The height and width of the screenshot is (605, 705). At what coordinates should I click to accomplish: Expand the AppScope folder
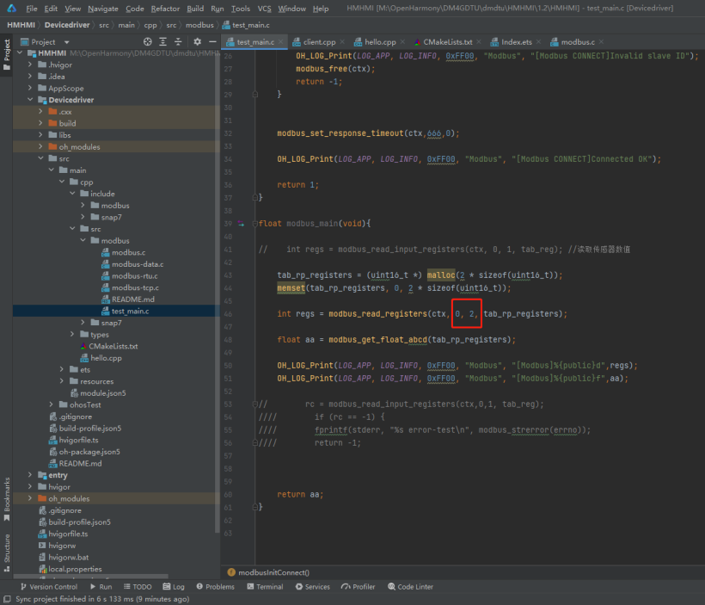pyautogui.click(x=30, y=88)
